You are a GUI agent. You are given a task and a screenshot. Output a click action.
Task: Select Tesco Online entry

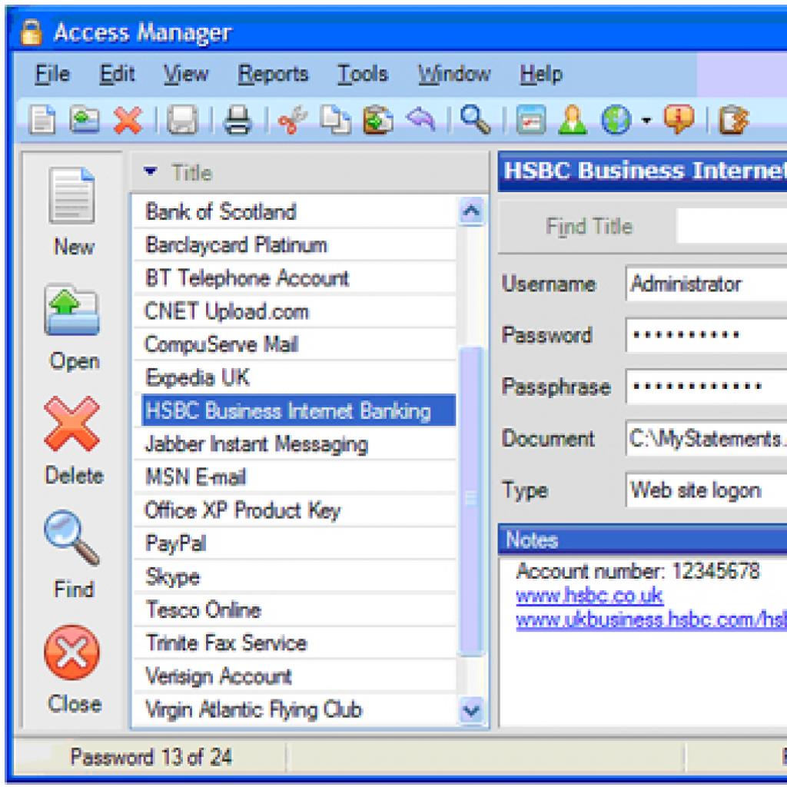coord(294,609)
